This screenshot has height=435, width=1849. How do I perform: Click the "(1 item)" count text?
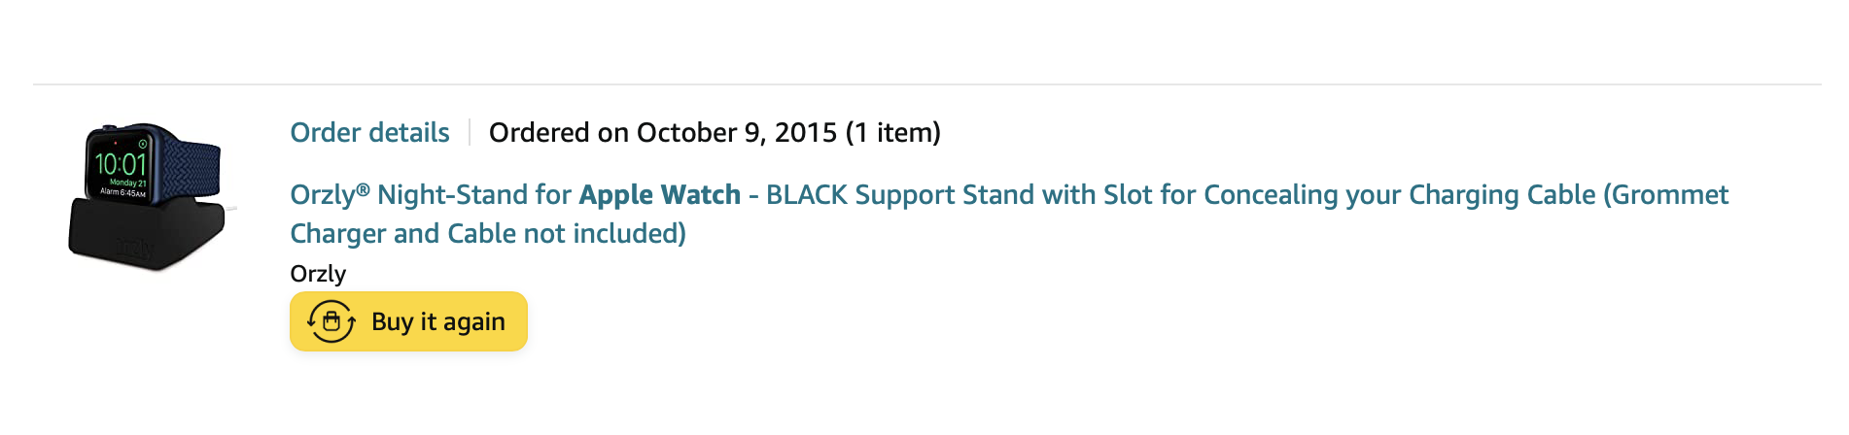coord(892,133)
